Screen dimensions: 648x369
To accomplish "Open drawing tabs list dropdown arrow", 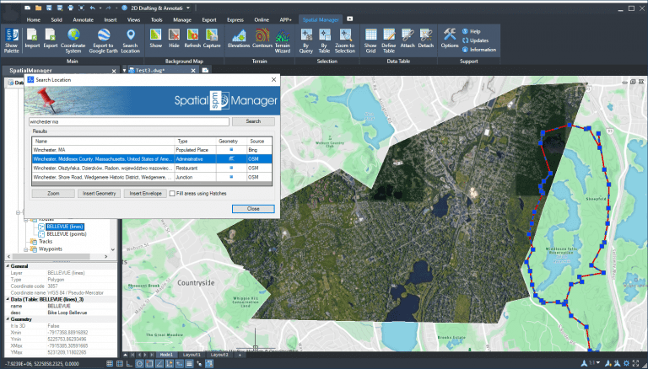I will (124, 71).
